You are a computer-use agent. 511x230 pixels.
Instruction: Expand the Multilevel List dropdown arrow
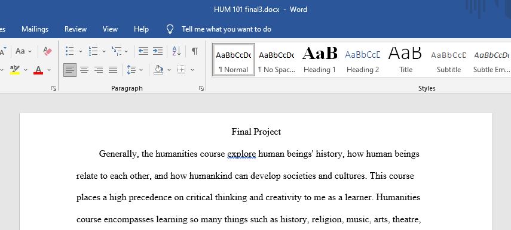point(126,51)
